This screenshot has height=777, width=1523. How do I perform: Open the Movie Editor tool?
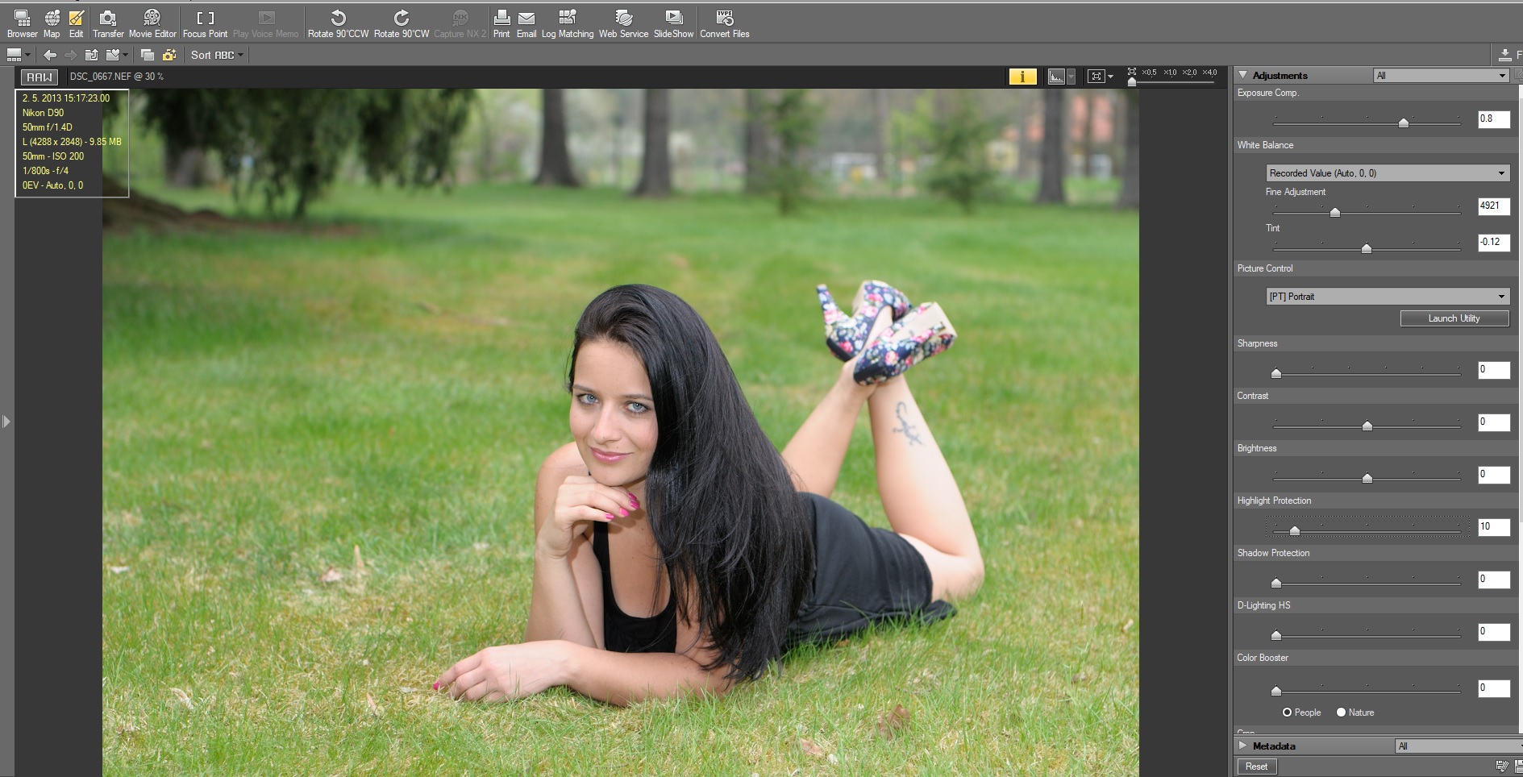[x=152, y=23]
